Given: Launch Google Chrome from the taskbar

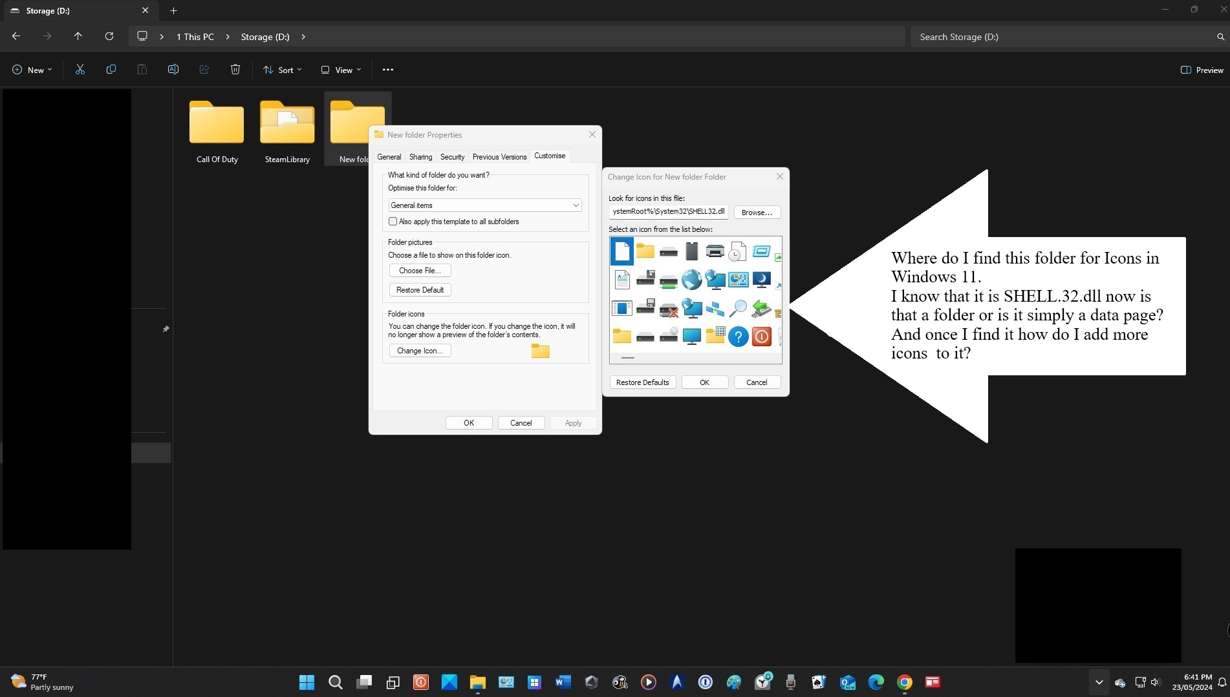Looking at the screenshot, I should point(904,682).
